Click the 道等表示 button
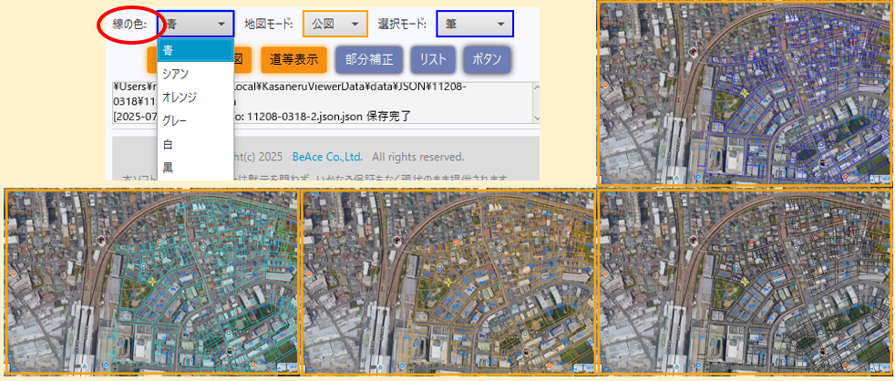This screenshot has height=381, width=895. coord(294,59)
